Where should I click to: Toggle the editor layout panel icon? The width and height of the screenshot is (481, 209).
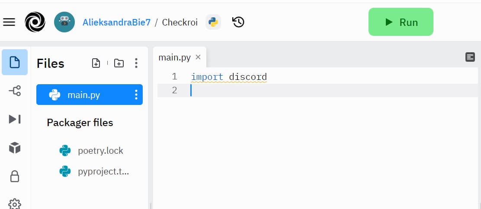click(x=470, y=57)
